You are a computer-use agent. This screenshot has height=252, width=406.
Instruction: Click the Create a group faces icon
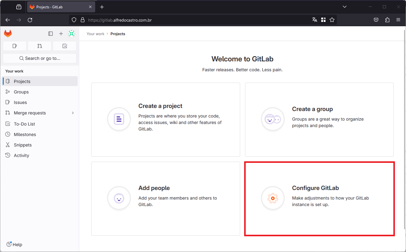[x=273, y=119]
